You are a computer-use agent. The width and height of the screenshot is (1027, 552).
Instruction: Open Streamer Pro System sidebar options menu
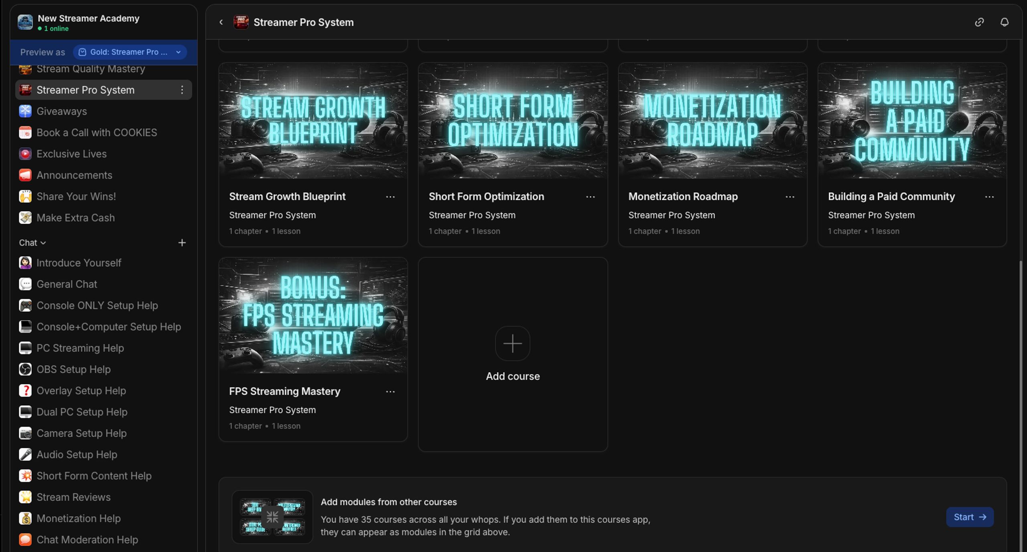tap(182, 90)
